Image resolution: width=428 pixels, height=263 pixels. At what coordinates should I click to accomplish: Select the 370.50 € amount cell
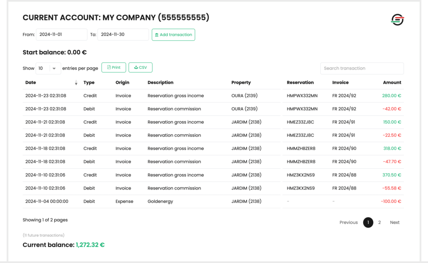click(x=392, y=175)
